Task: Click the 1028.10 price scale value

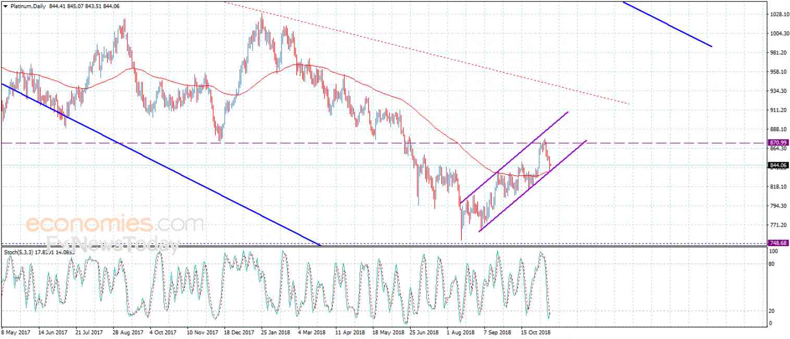Action: point(779,15)
